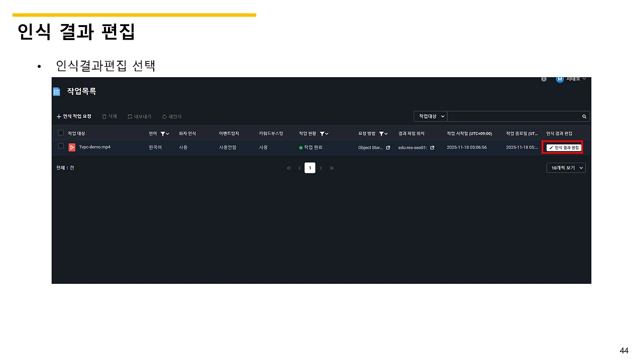643x361 pixels.
Task: Click the info icon in top bar
Action: point(544,79)
